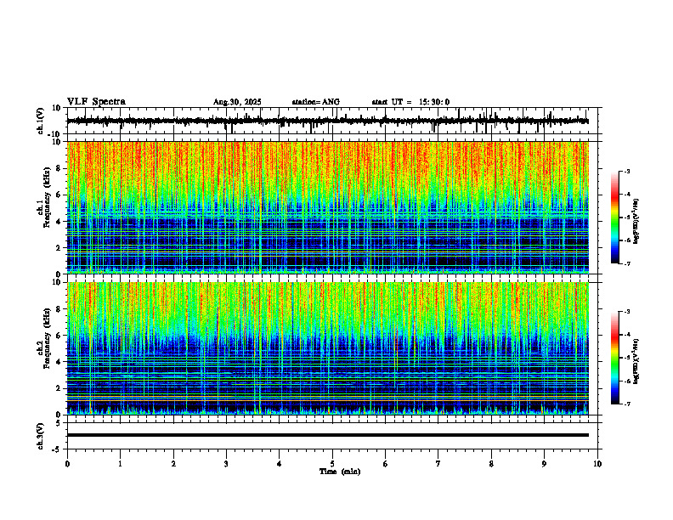Viewport: 673px width, 520px height.
Task: Click the "station=ANG" header label
Action: 315,102
